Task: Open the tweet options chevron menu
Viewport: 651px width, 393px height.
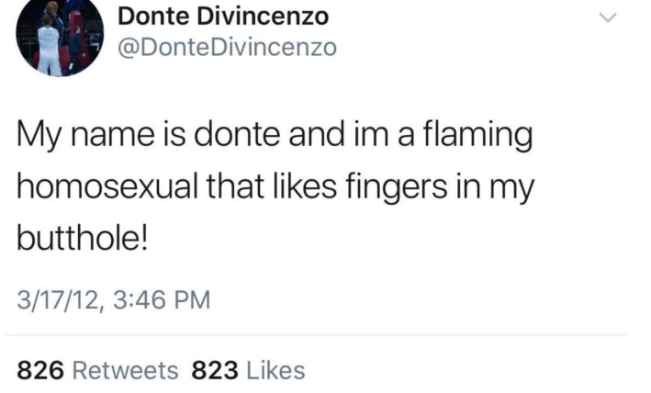Action: point(608,18)
